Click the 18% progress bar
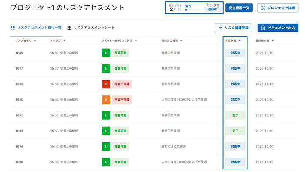The image size is (305, 172). (192, 10)
